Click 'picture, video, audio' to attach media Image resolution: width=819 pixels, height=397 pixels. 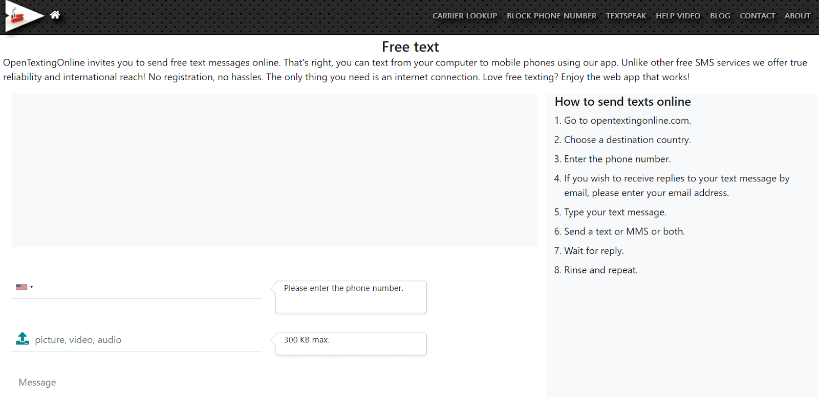click(x=78, y=339)
